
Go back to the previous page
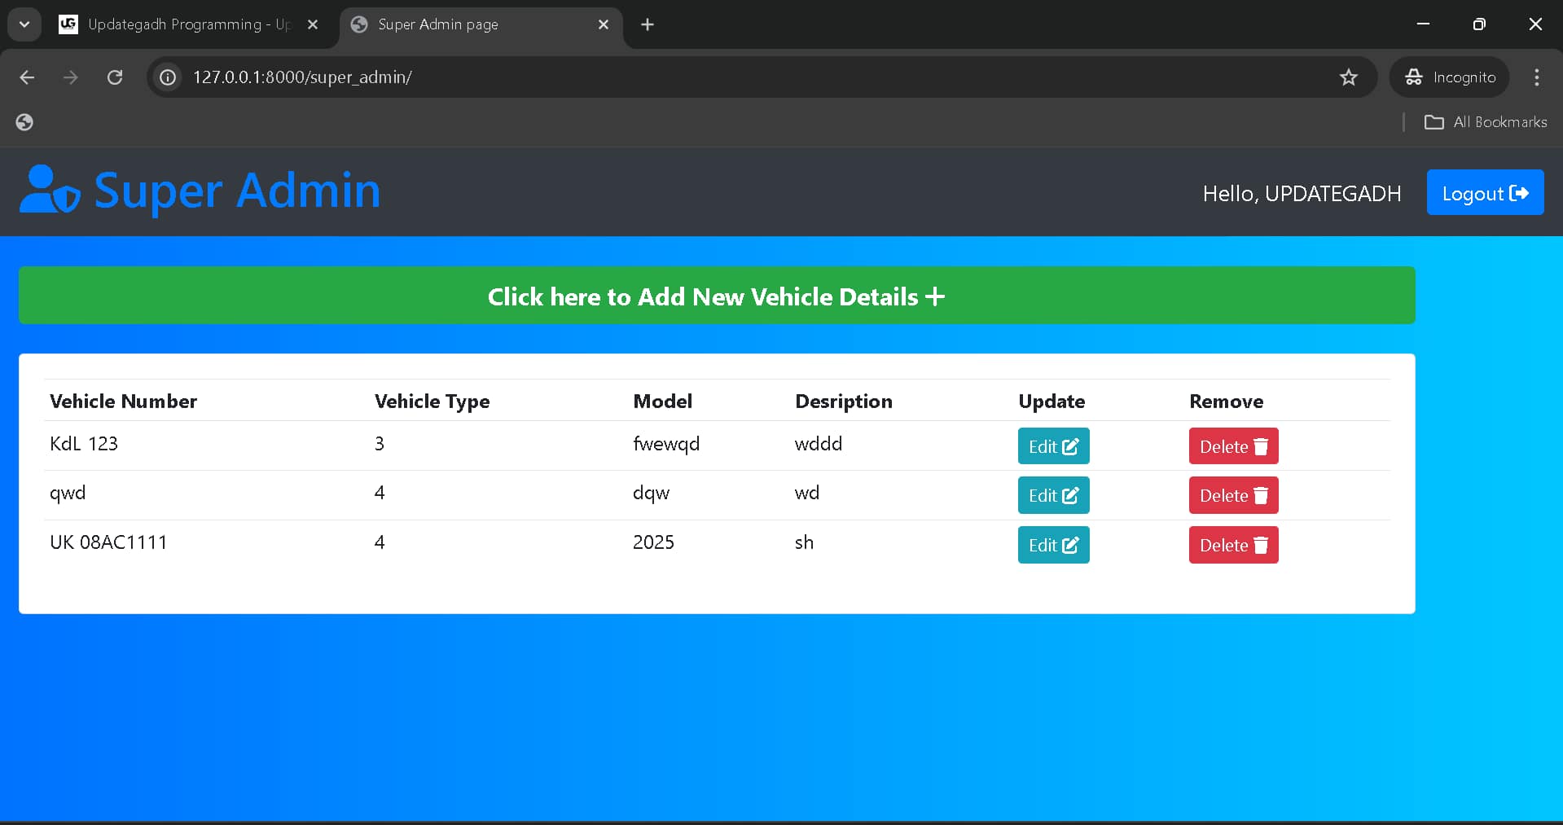(27, 77)
